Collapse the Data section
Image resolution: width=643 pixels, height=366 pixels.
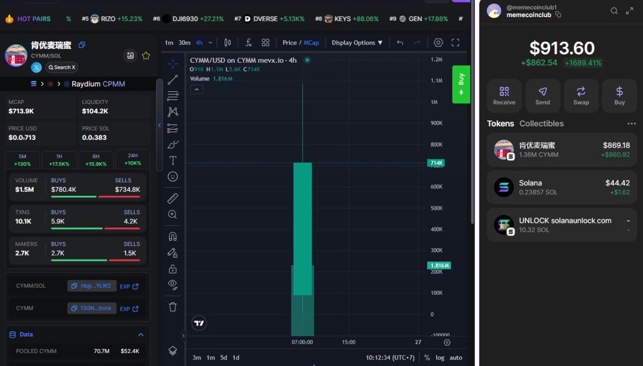click(141, 334)
